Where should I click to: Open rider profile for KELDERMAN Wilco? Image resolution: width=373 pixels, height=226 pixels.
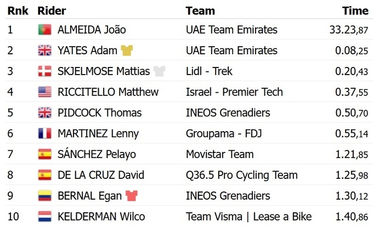pos(101,217)
